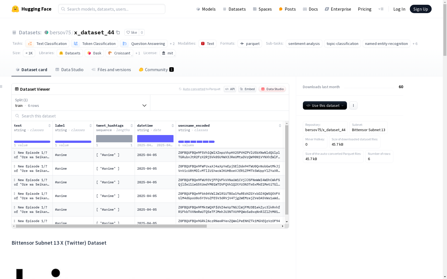The image size is (447, 279).
Task: Click the Text Classification task tag
Action: 47,44
